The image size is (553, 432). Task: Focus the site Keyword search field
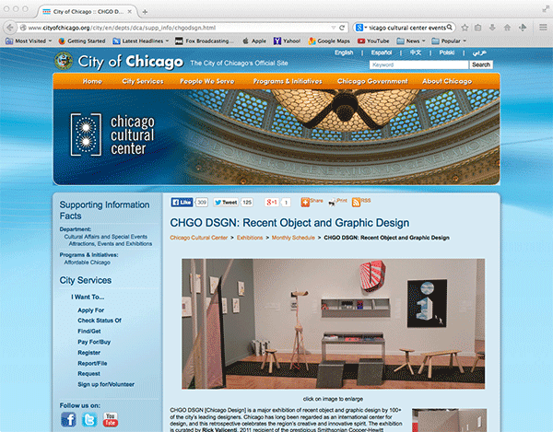[419, 64]
